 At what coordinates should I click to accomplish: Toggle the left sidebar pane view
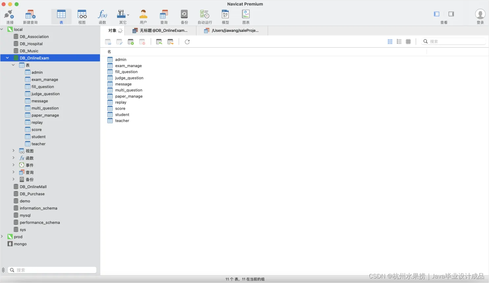click(x=437, y=14)
